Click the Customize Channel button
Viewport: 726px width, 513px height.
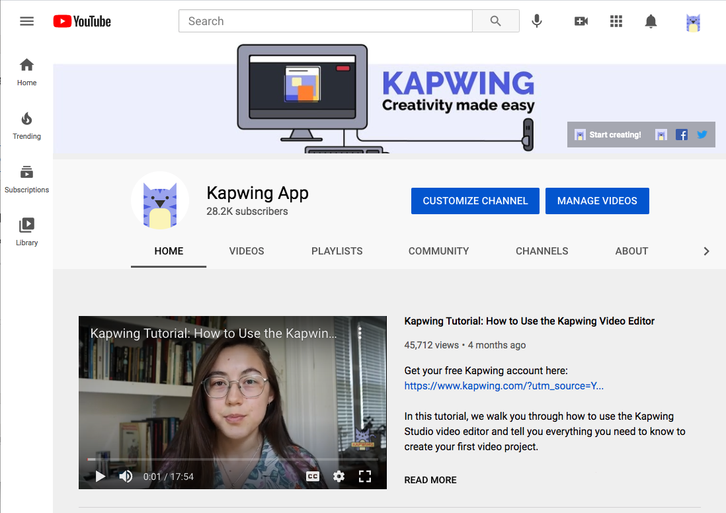click(x=475, y=201)
